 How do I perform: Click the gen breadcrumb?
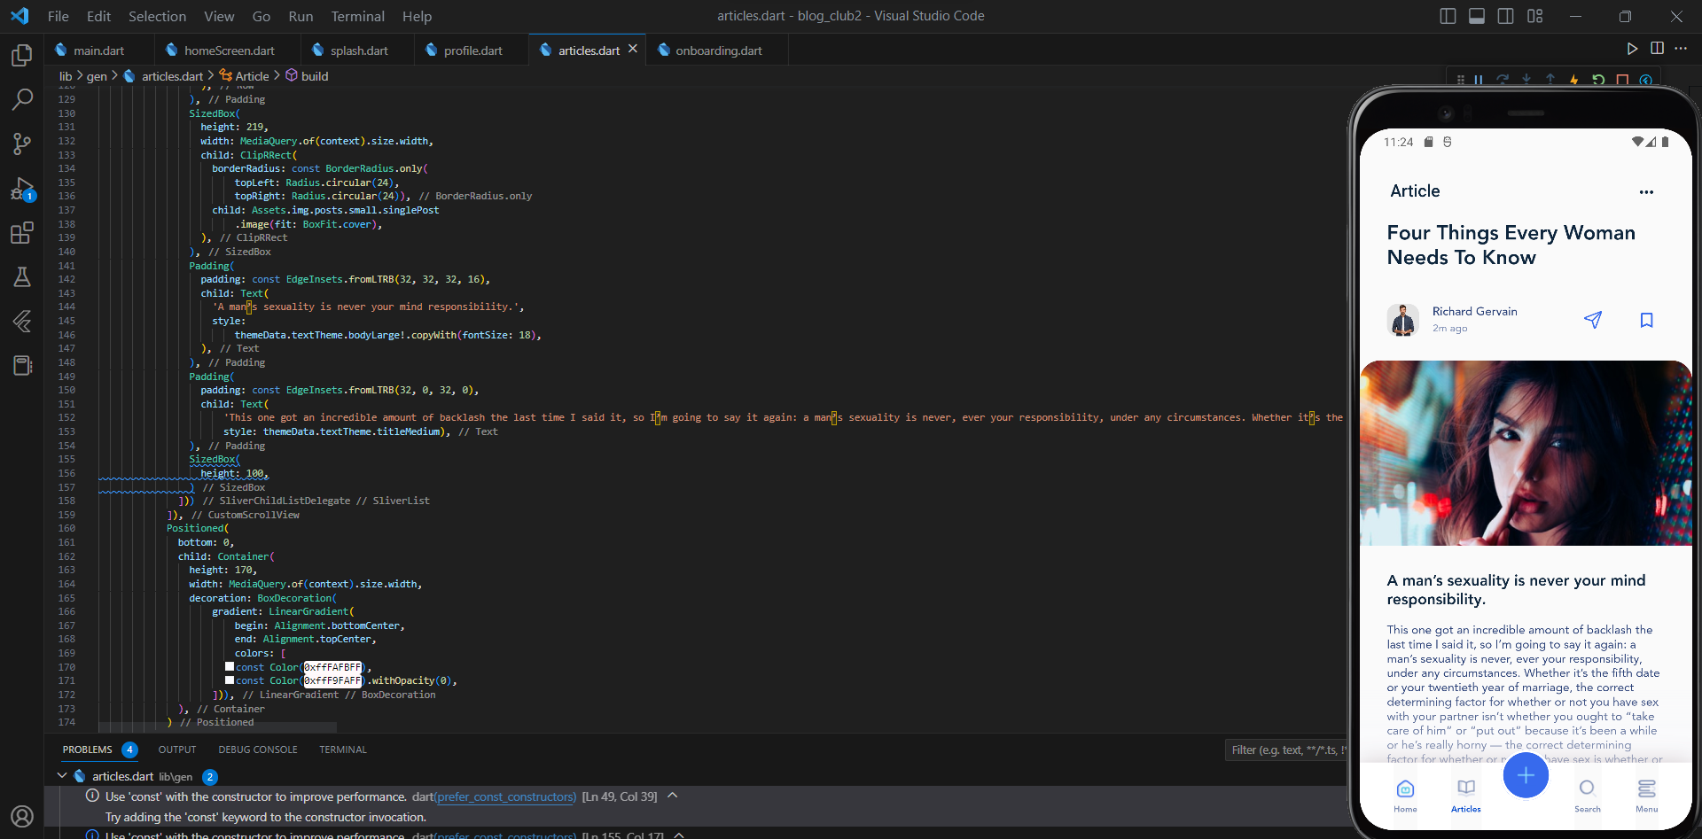[x=97, y=76]
